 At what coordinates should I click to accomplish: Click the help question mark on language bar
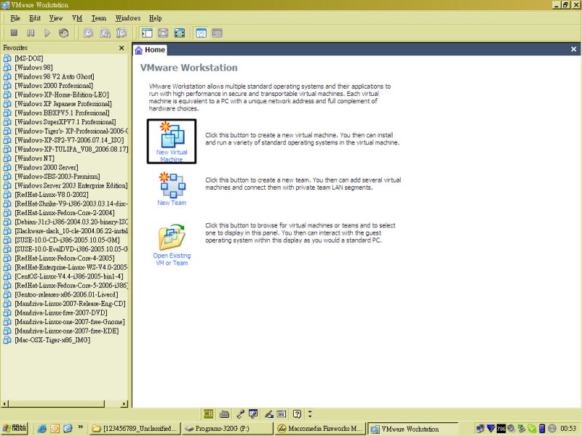(297, 413)
